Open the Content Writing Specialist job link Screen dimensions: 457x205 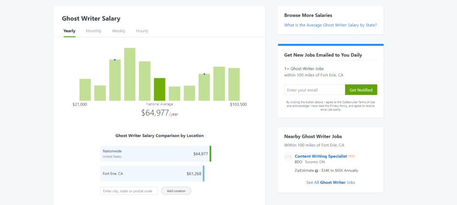pyautogui.click(x=320, y=156)
